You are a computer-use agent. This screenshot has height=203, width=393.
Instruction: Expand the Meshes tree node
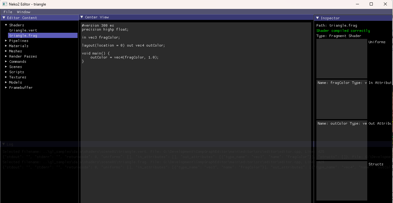pos(6,51)
